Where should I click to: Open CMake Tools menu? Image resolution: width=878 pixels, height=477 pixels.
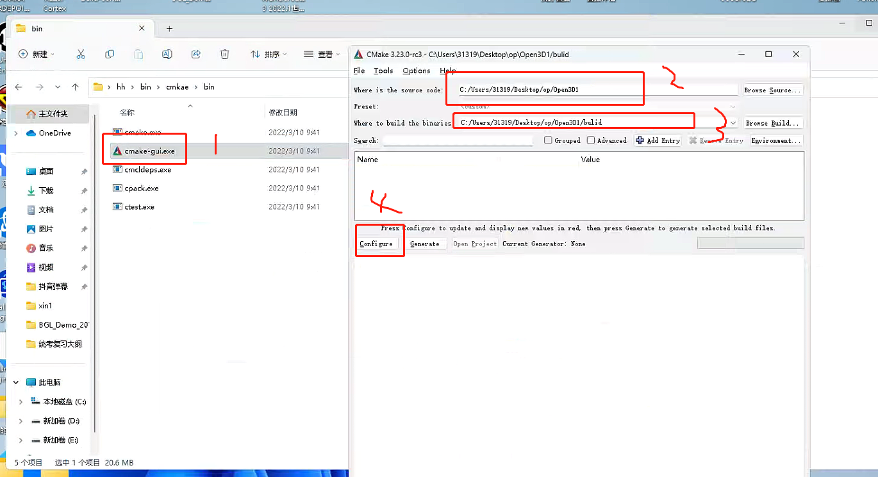[x=383, y=71]
